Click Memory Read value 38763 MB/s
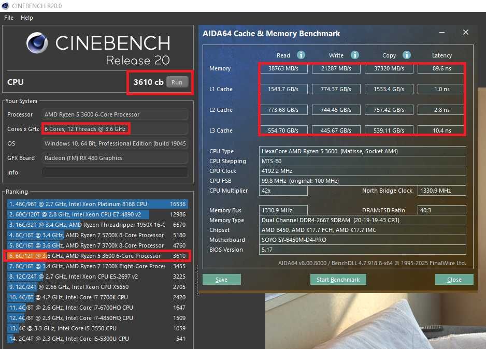This screenshot has width=486, height=349. [283, 68]
